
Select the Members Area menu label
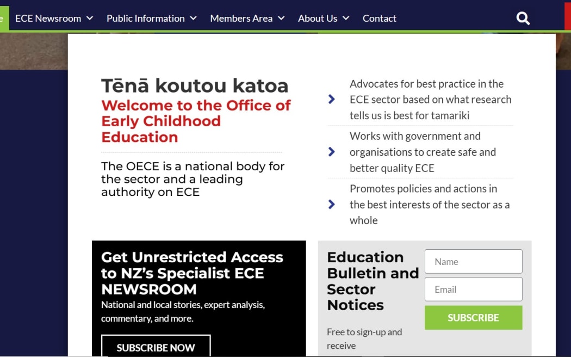pyautogui.click(x=241, y=18)
